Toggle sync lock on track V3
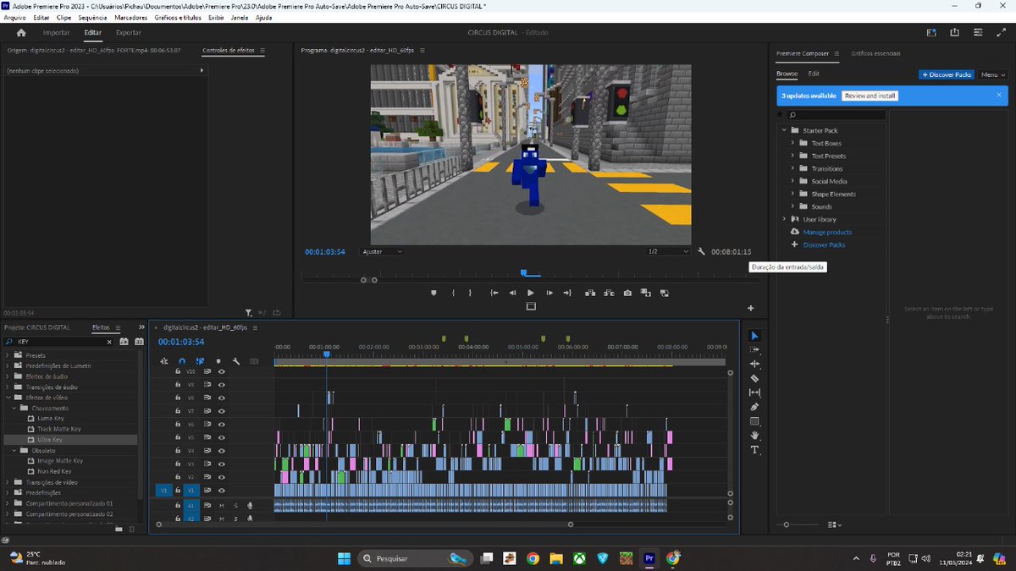The height and width of the screenshot is (571, 1016). 207,464
